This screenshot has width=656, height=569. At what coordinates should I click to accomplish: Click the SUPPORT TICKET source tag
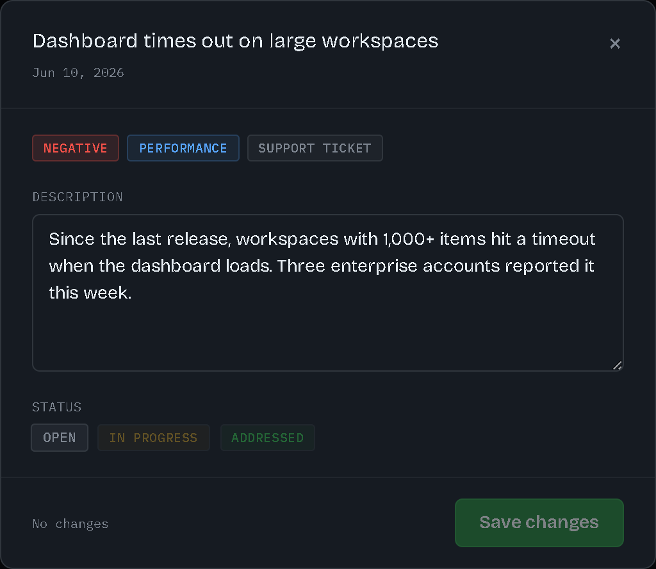[x=315, y=148]
